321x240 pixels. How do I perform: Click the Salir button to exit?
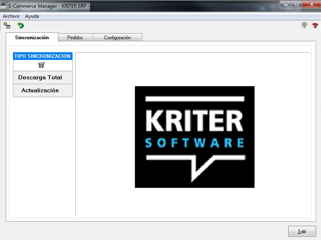click(302, 232)
